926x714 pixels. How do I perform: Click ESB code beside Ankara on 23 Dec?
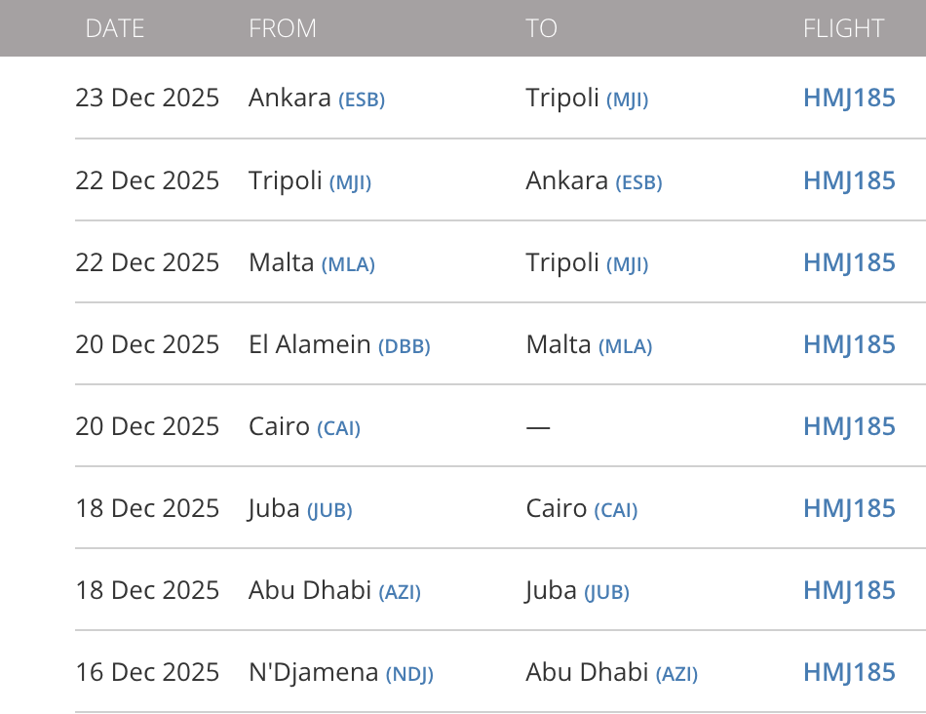[x=362, y=100]
